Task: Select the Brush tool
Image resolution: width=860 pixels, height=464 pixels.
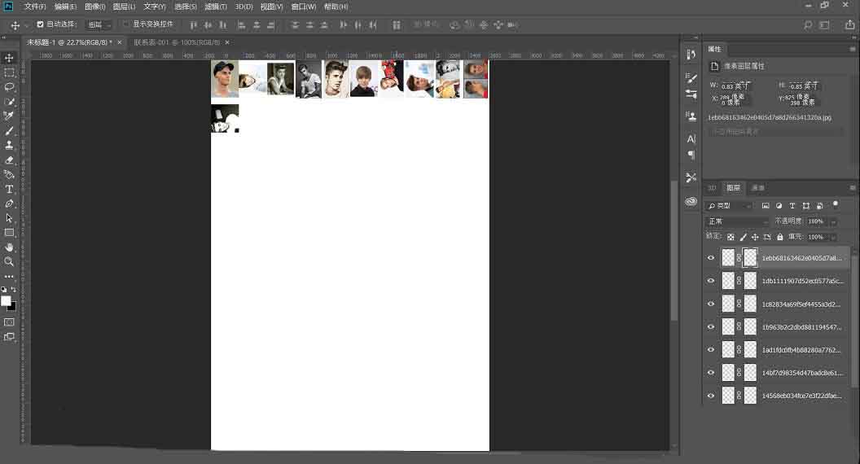Action: pyautogui.click(x=9, y=131)
